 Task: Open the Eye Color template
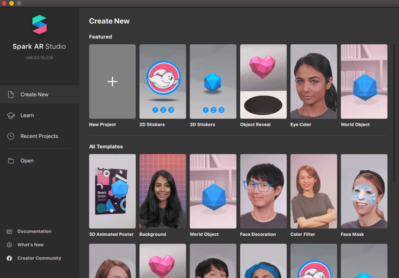pyautogui.click(x=314, y=82)
